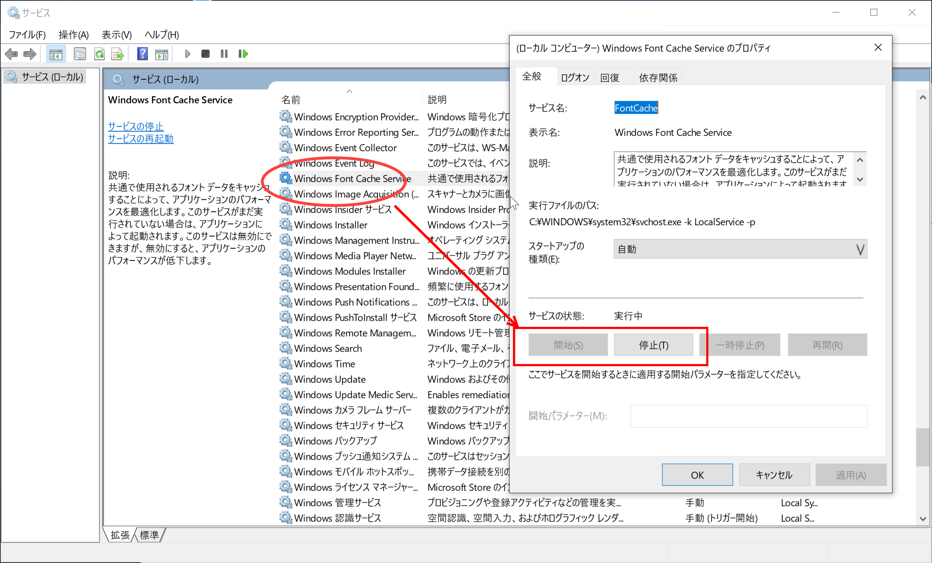Select Windows Presentation Foundation row
Screen dimensions: 932x563
[x=356, y=286]
